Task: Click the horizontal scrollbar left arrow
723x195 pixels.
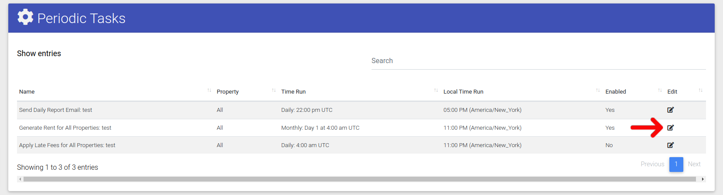Action: click(20, 179)
